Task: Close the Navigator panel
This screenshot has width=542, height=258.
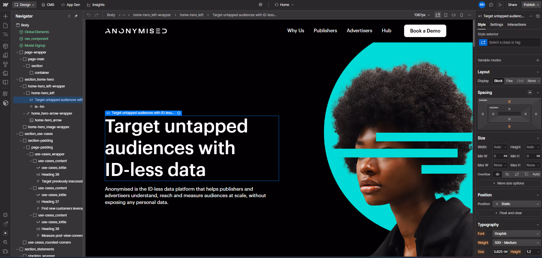Action: [69, 16]
